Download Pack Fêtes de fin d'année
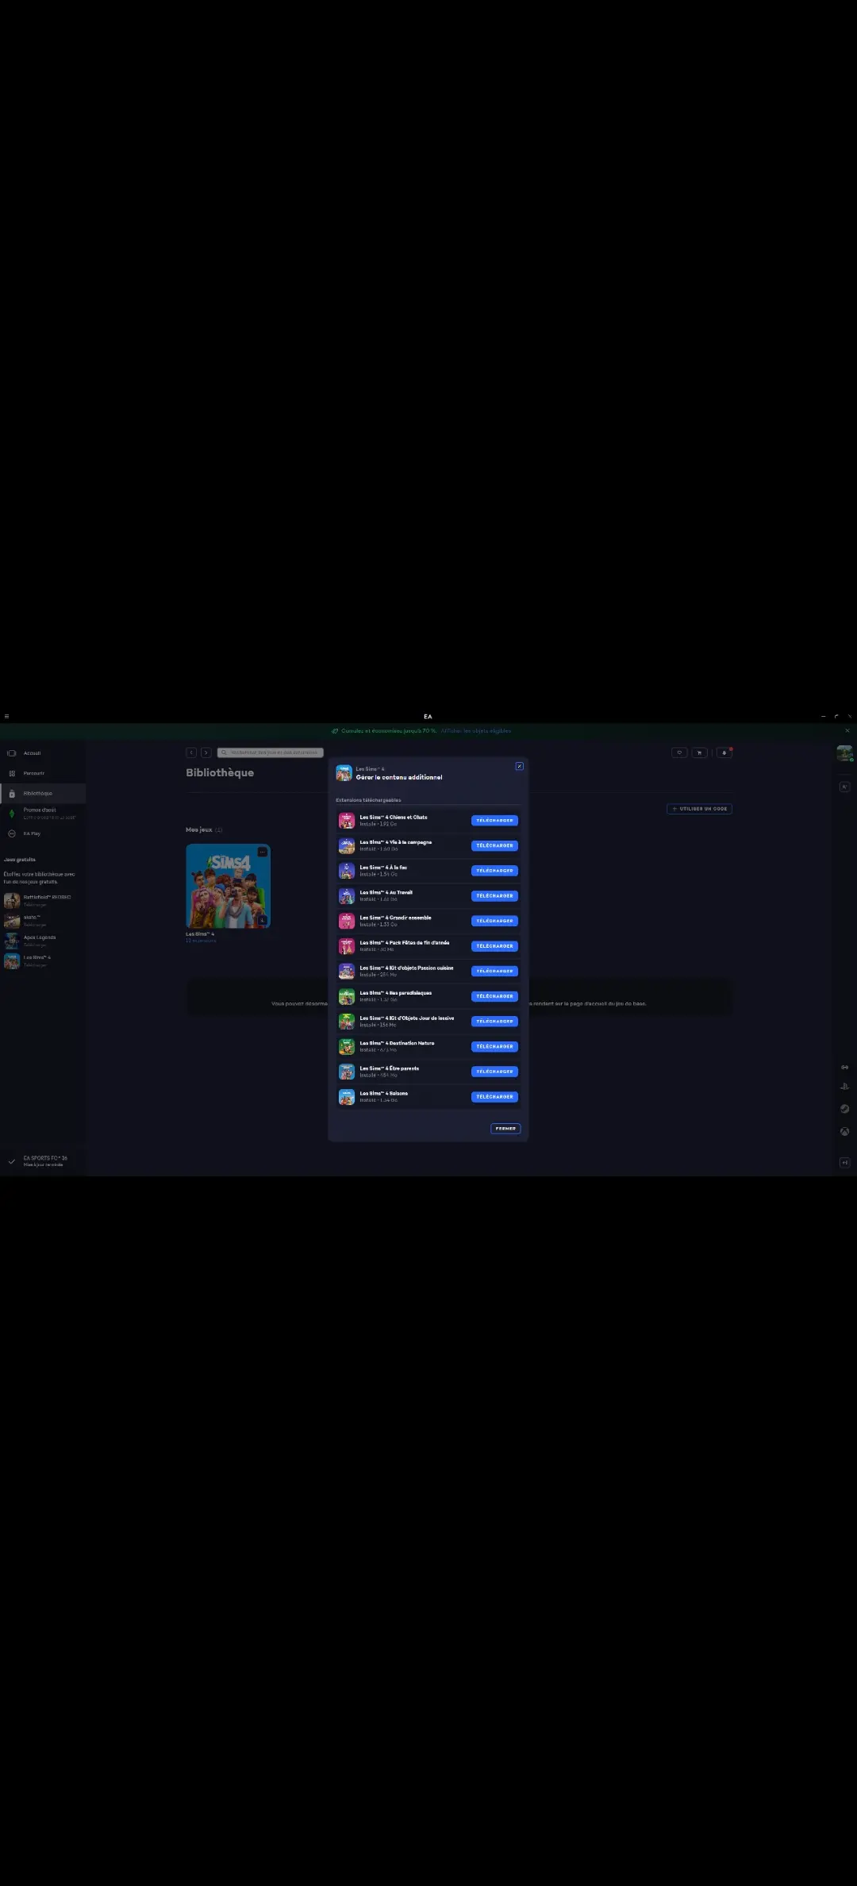This screenshot has height=1886, width=857. (x=494, y=946)
